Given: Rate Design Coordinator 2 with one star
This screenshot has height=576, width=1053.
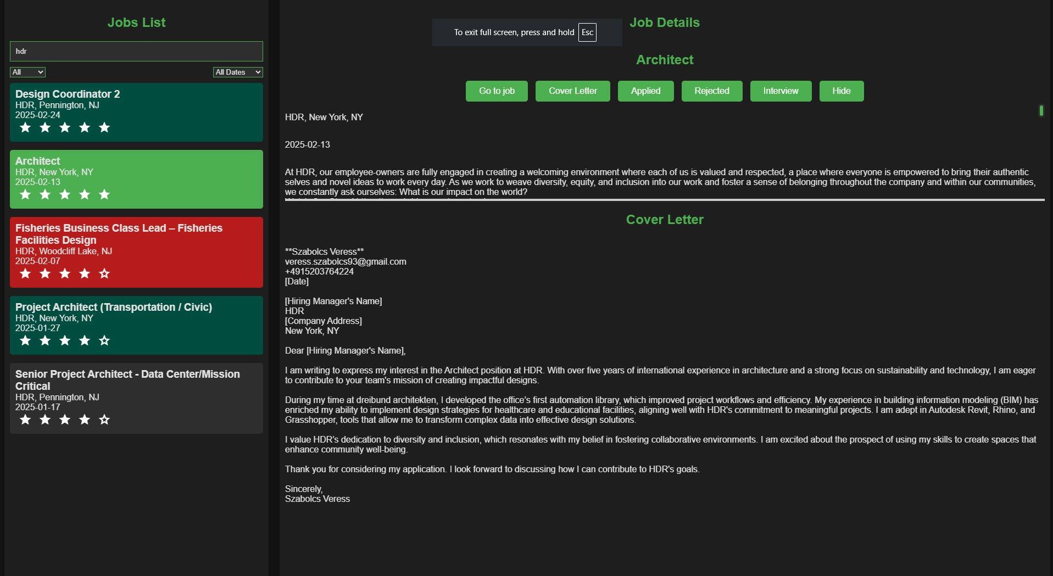Looking at the screenshot, I should 25,128.
